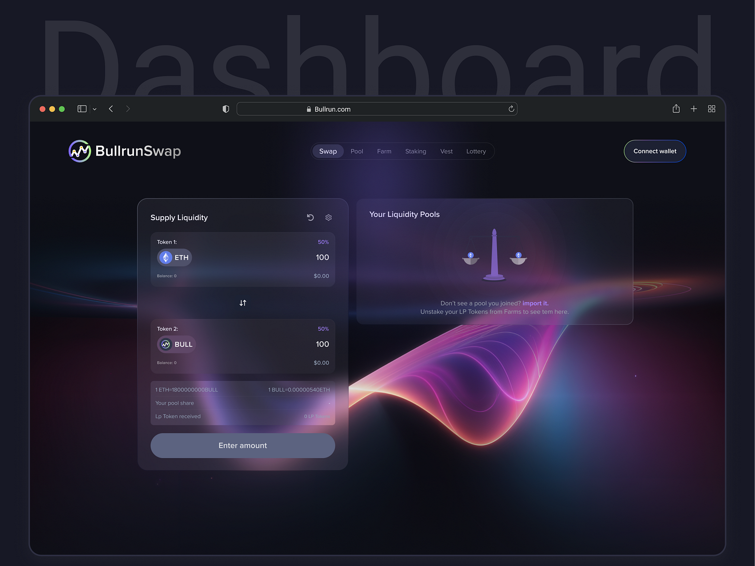This screenshot has width=755, height=566.
Task: Select the ETH token logo under Token 1
Action: pos(165,257)
